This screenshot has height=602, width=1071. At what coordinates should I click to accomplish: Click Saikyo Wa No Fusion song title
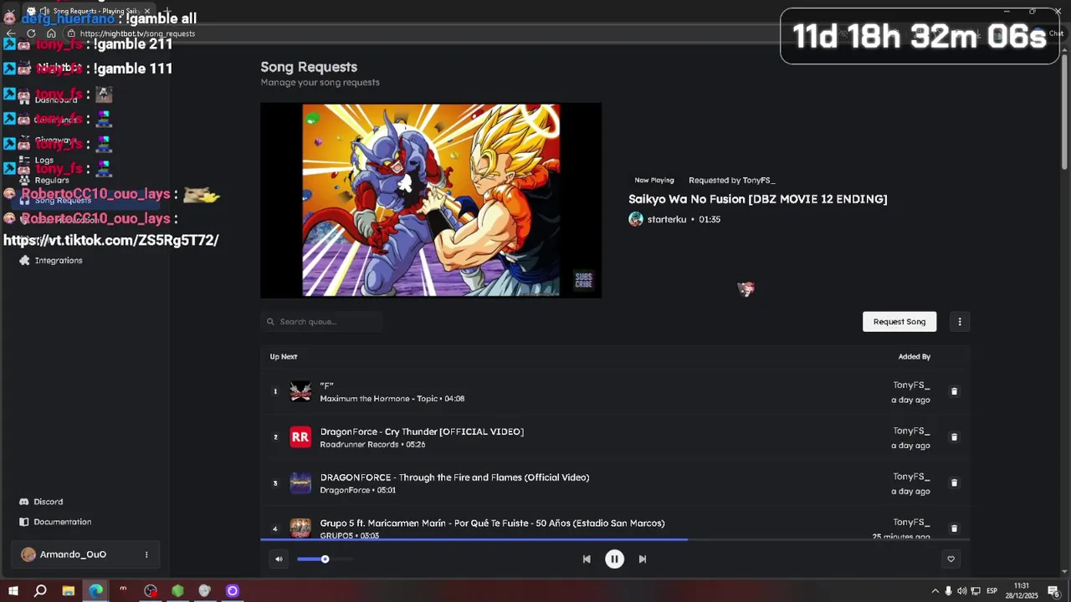click(x=758, y=199)
